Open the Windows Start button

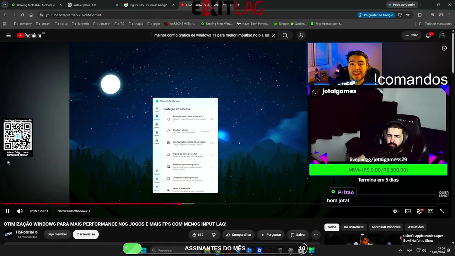click(144, 250)
